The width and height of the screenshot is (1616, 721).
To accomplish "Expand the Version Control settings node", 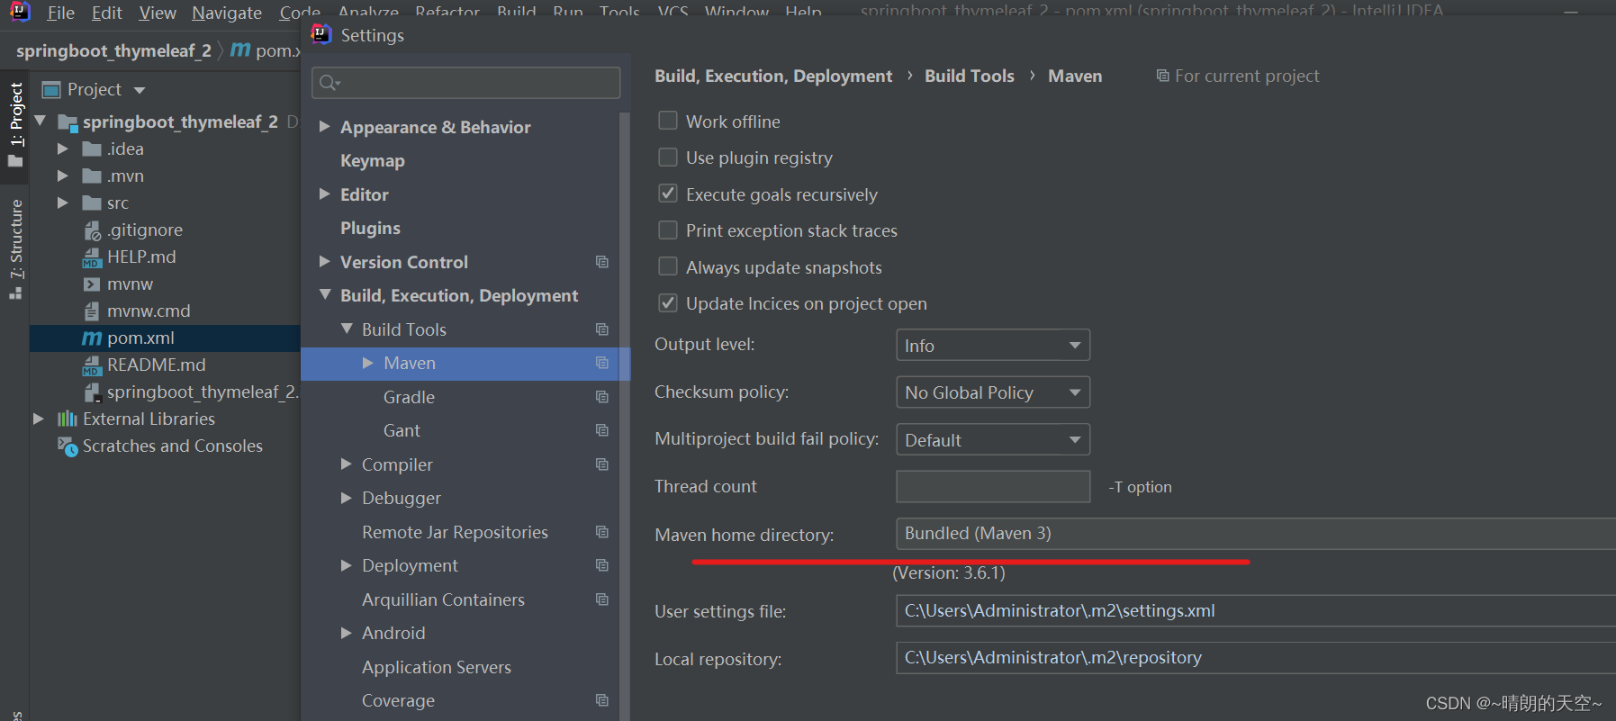I will [325, 262].
